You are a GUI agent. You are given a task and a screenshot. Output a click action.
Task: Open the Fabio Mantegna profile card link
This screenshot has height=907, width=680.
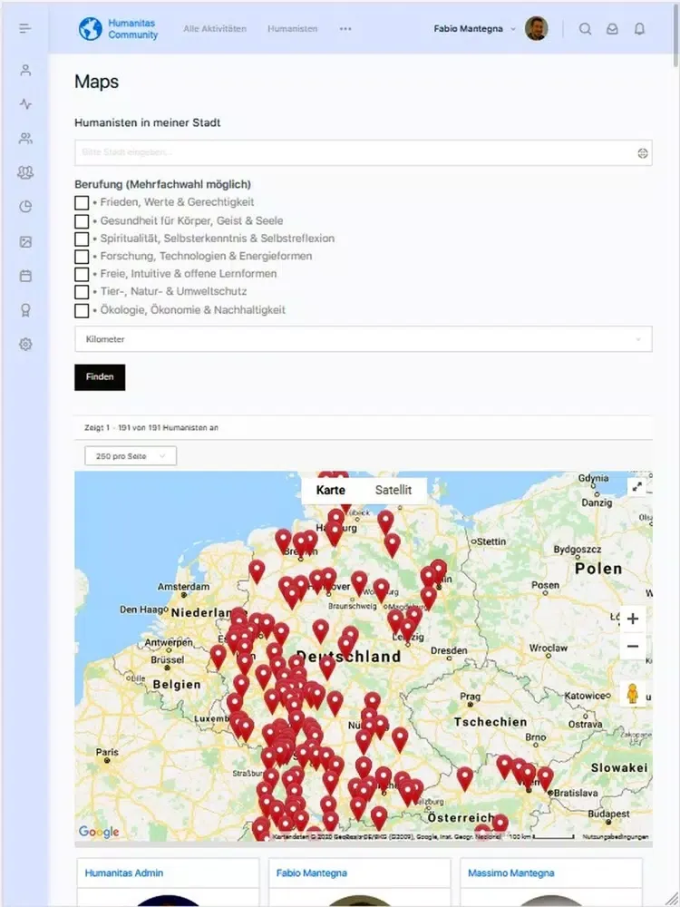pyautogui.click(x=312, y=873)
